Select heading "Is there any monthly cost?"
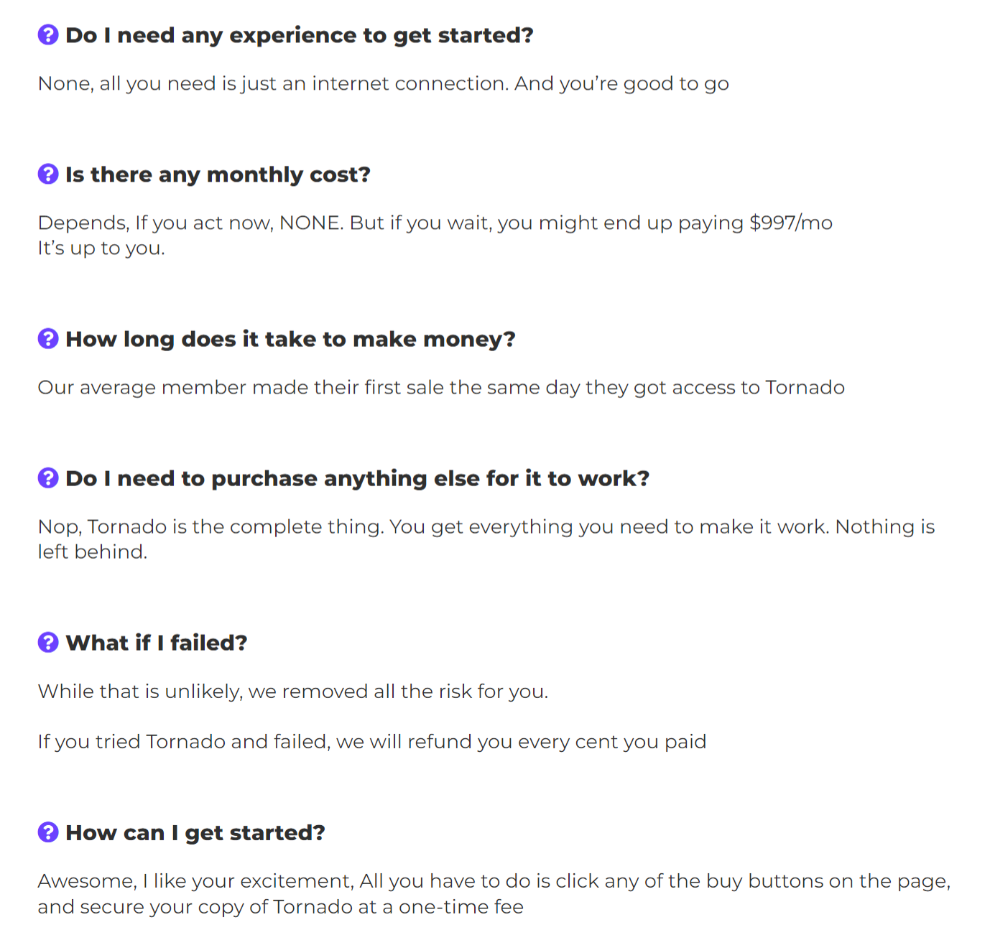This screenshot has height=935, width=990. coord(218,175)
